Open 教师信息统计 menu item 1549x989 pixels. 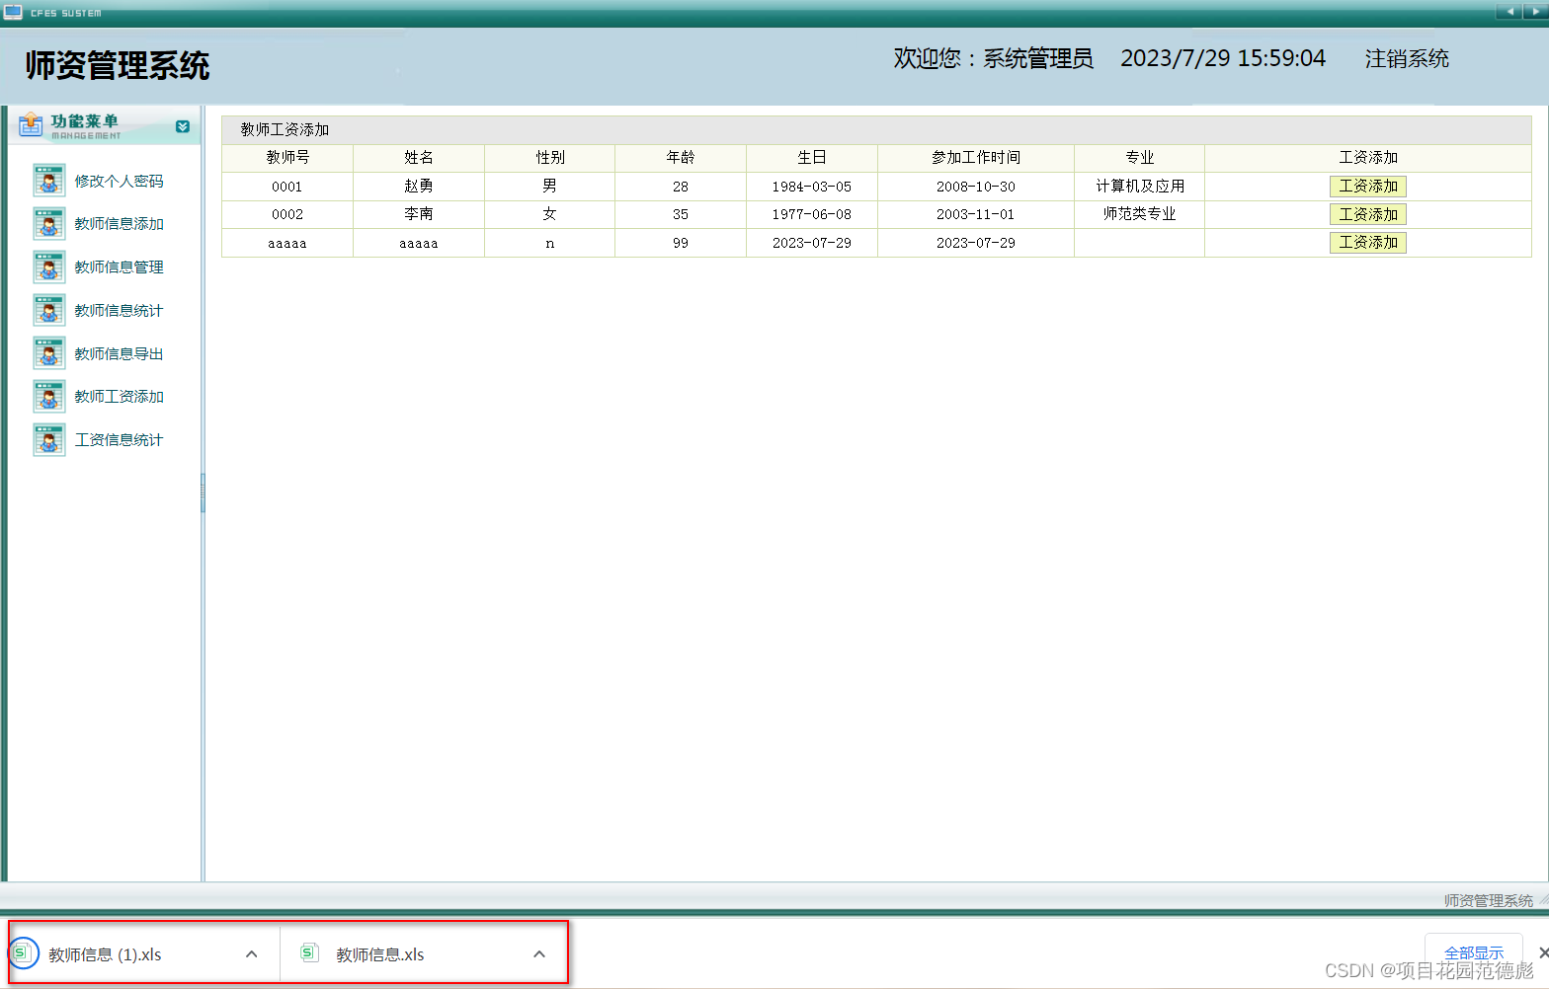[120, 311]
